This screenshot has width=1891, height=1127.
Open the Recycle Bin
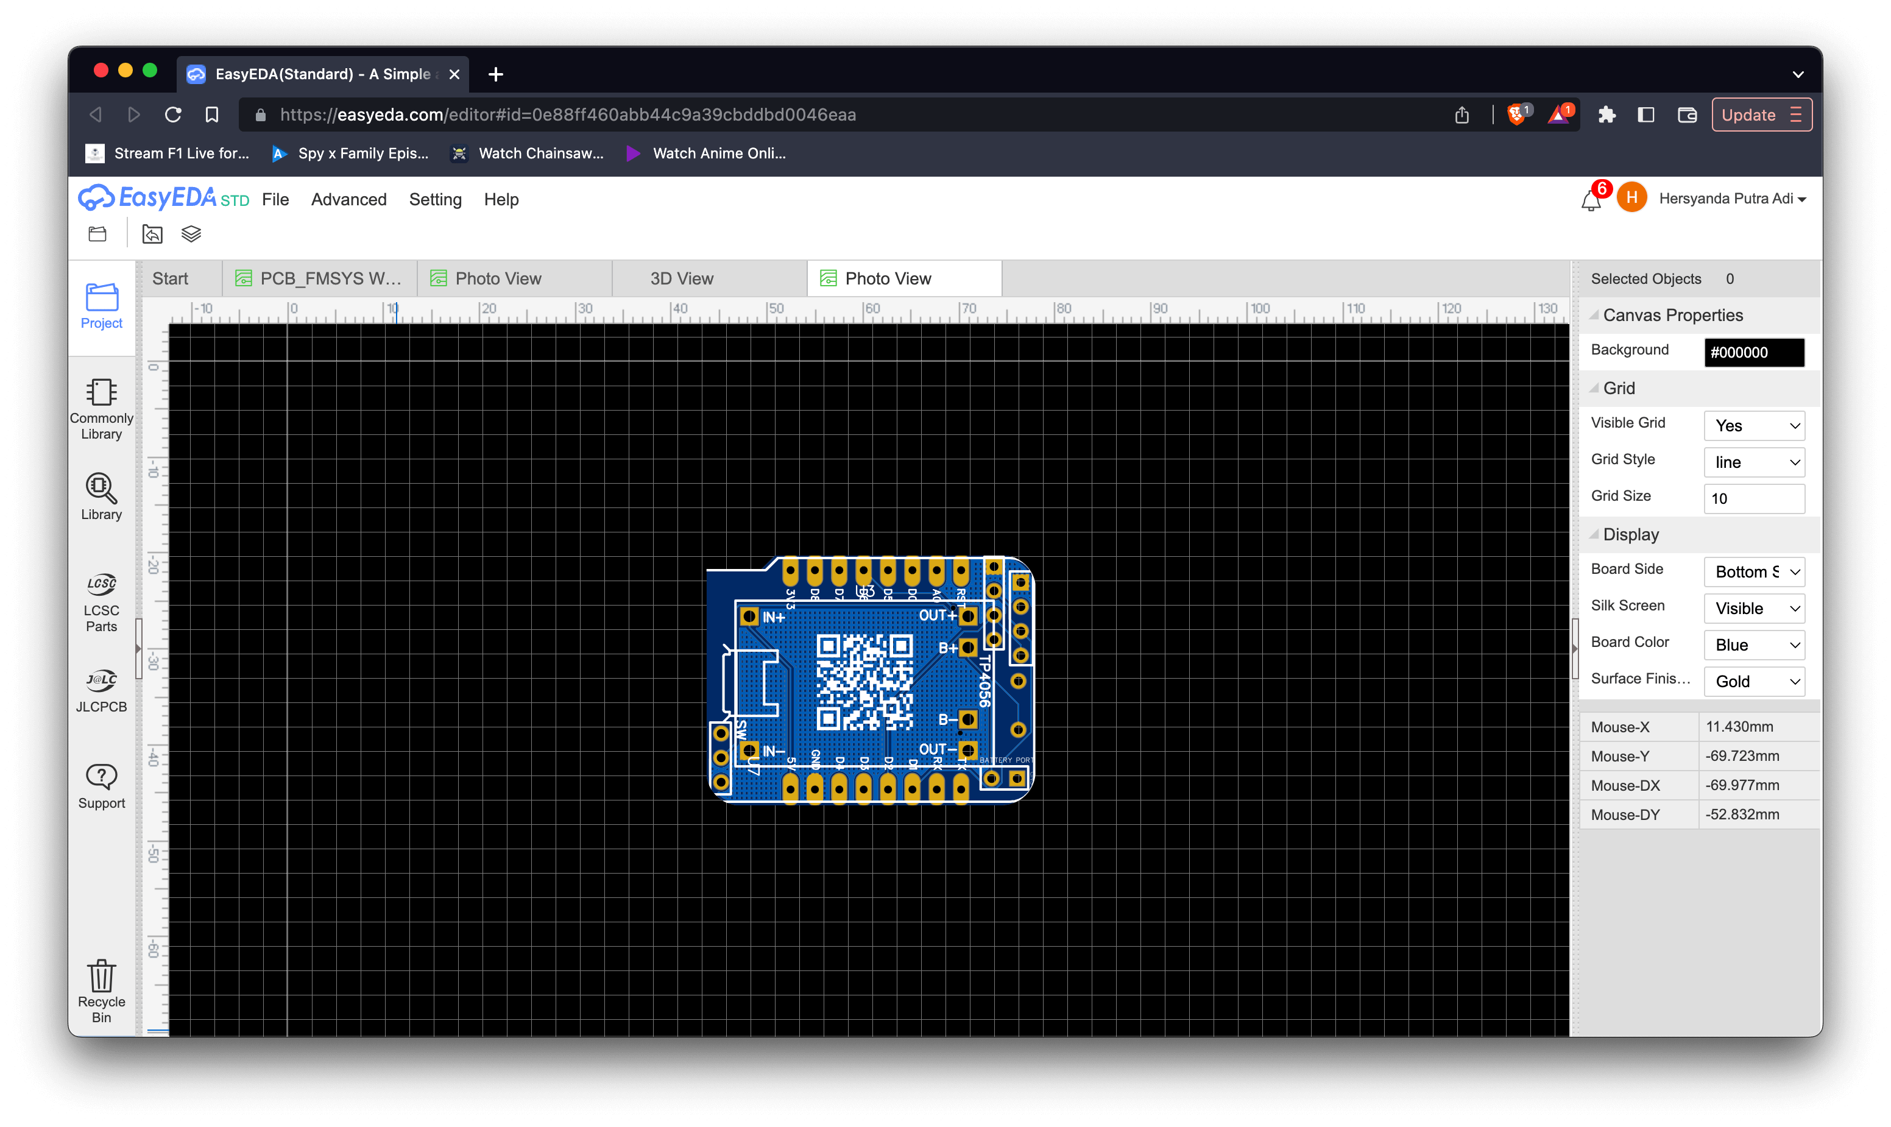coord(101,989)
